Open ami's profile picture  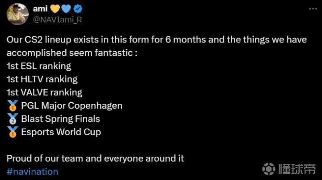coord(17,13)
